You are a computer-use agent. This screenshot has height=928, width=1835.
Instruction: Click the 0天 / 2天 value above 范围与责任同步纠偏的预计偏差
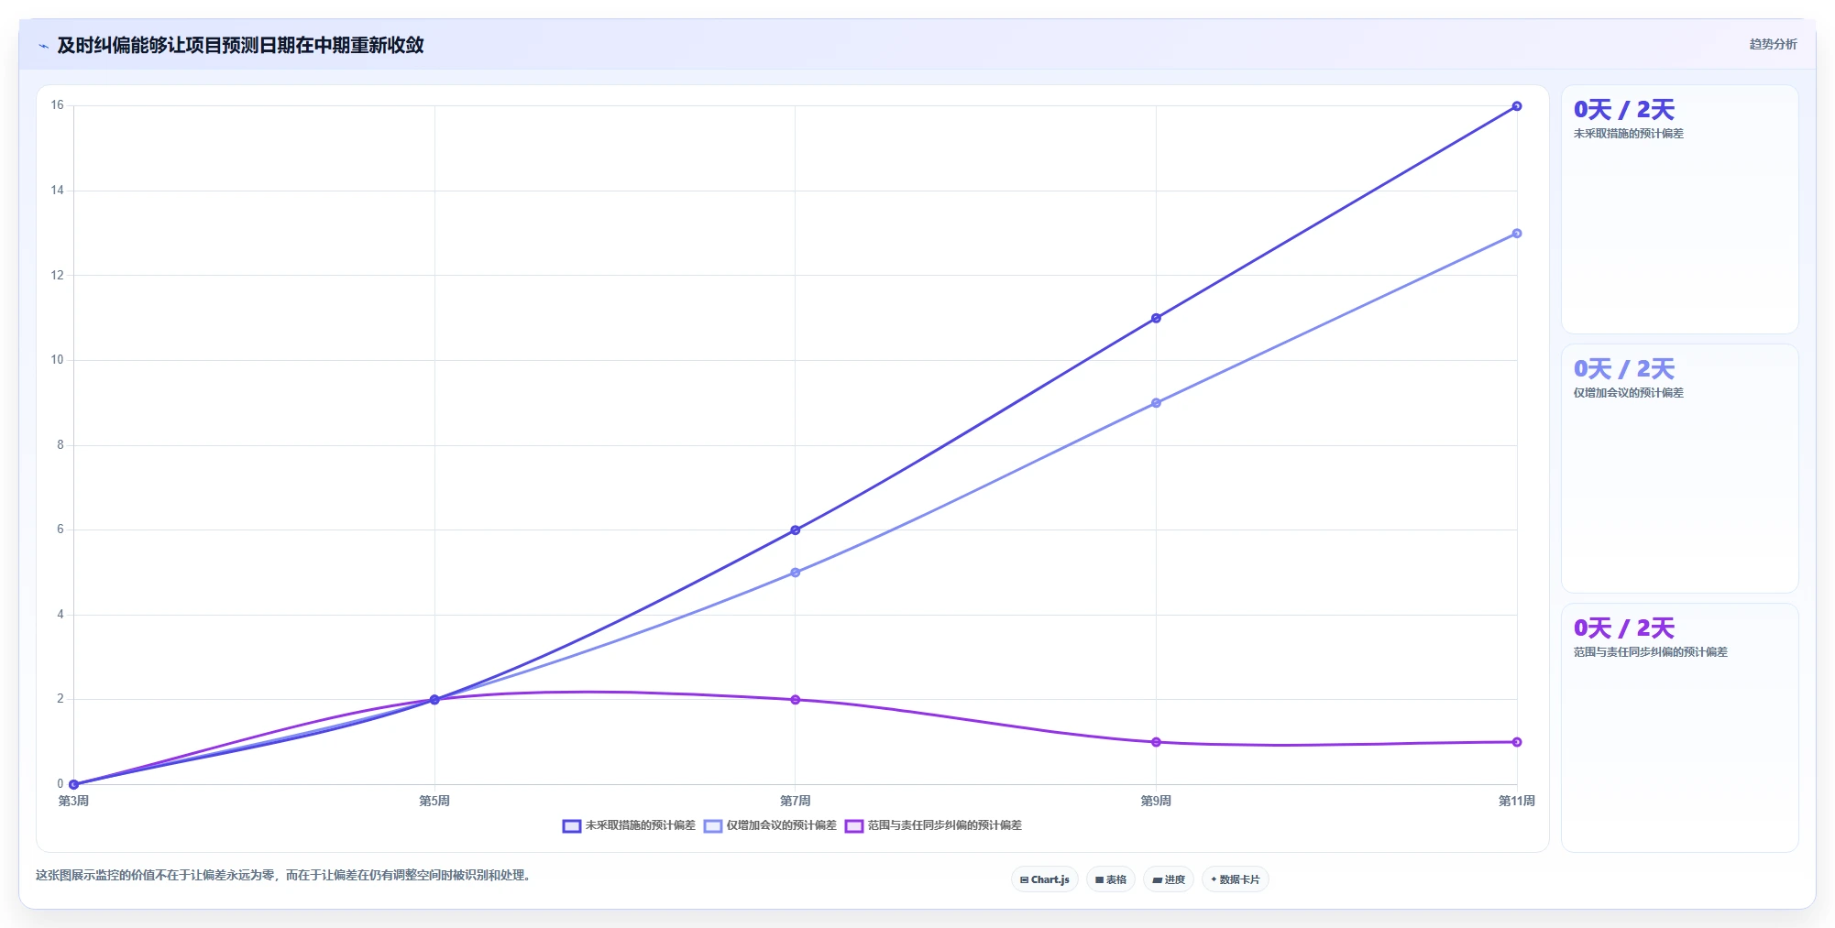(x=1624, y=628)
